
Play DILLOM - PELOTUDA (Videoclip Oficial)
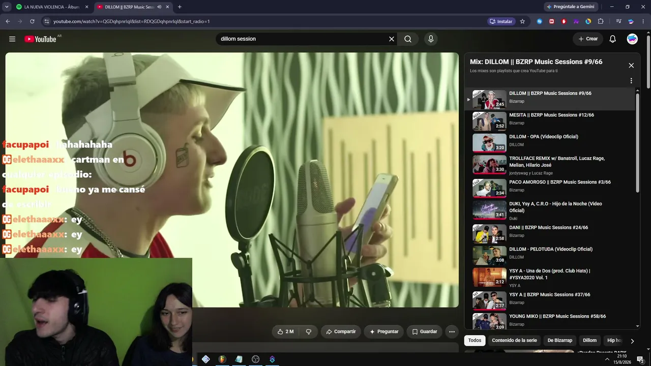(x=550, y=255)
